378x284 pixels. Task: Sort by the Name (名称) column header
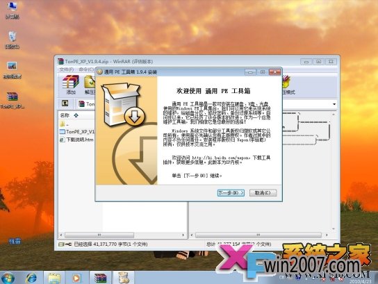tap(65, 115)
